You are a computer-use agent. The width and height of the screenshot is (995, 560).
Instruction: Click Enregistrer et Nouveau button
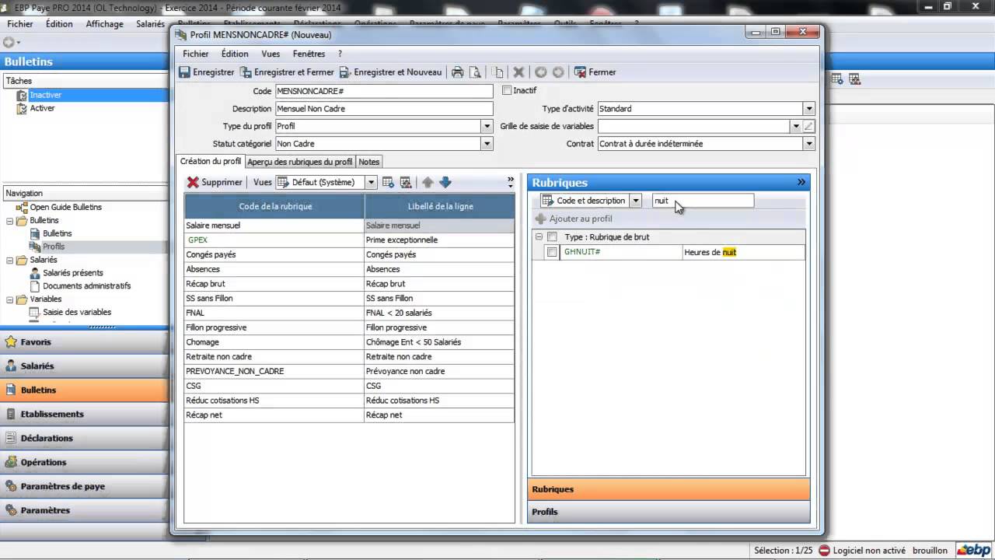[x=390, y=72]
